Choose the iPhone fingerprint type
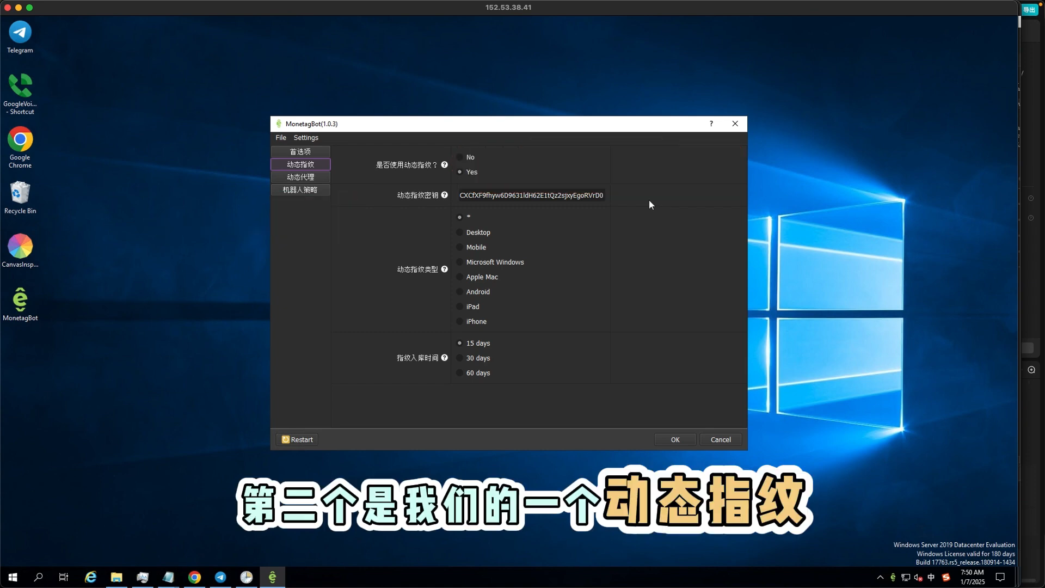The width and height of the screenshot is (1045, 588). point(472,321)
